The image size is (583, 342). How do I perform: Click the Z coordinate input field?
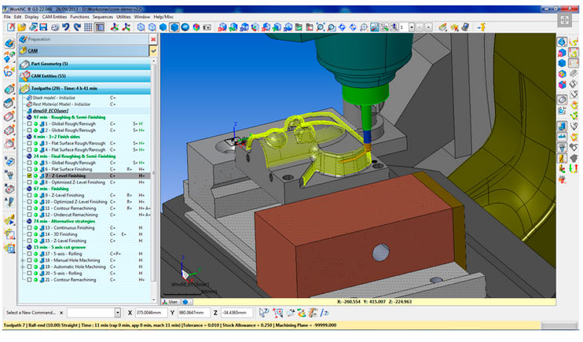236,313
